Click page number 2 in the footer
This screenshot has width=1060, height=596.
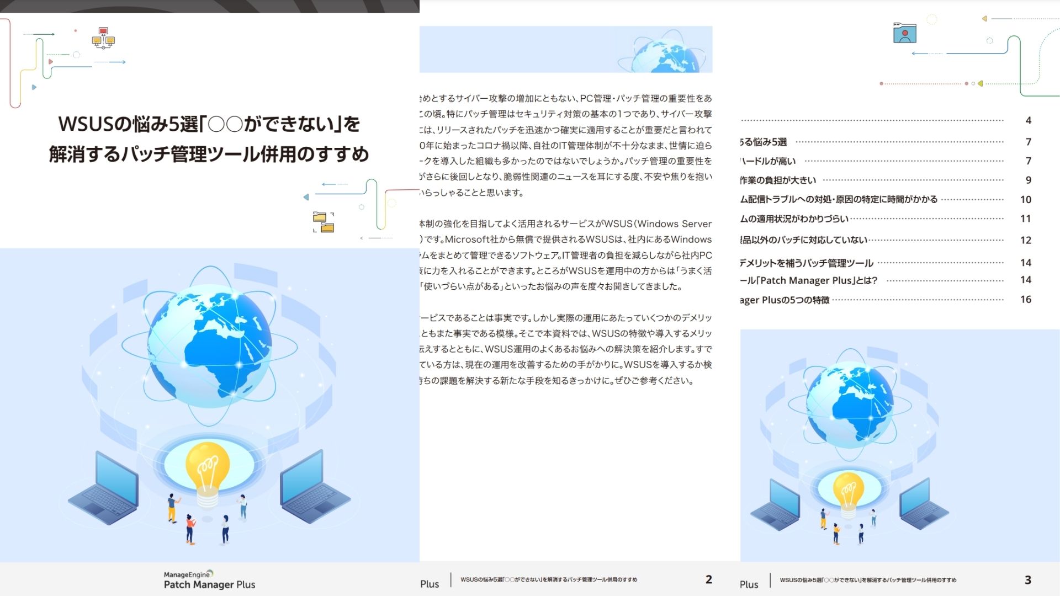pyautogui.click(x=709, y=579)
